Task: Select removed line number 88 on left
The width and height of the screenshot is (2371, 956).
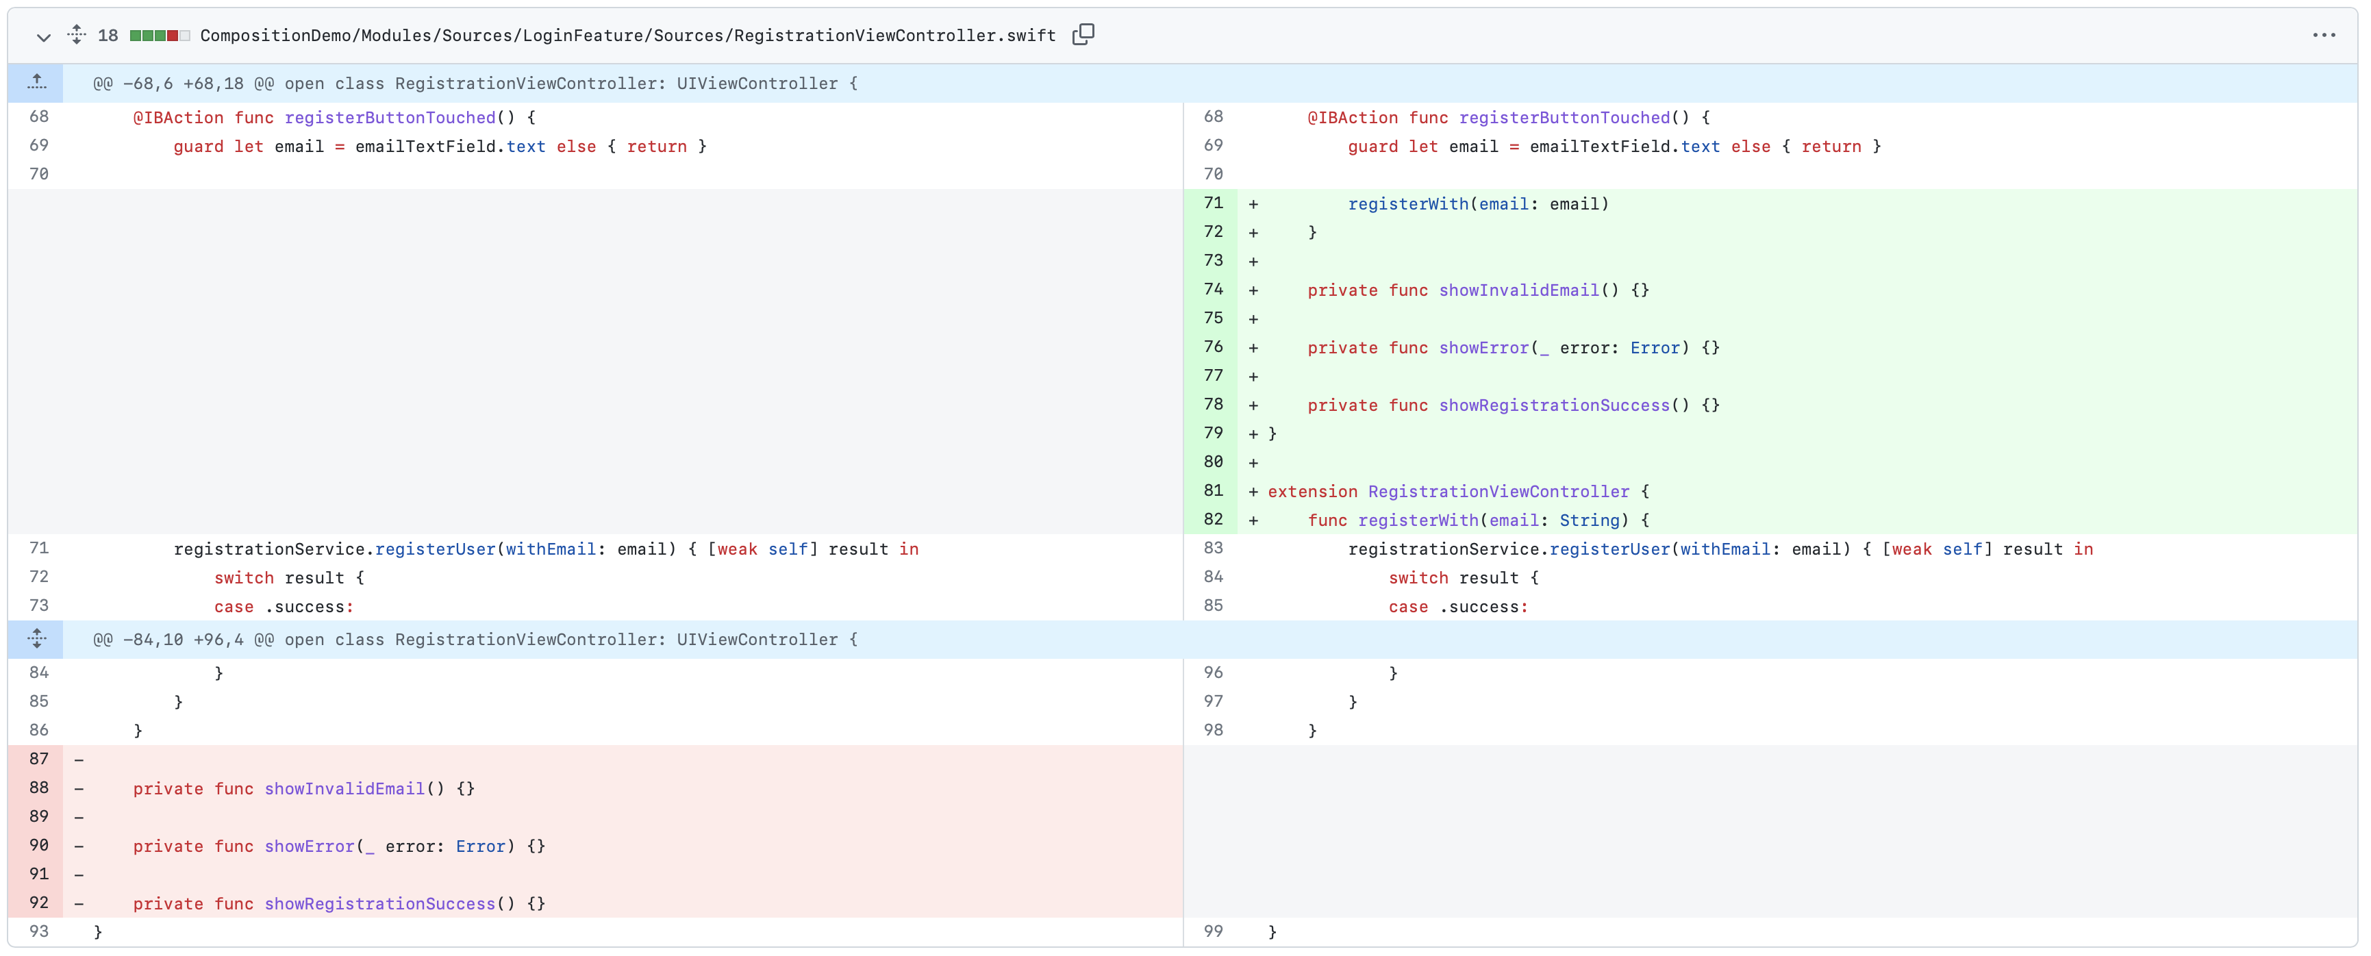Action: (x=37, y=788)
